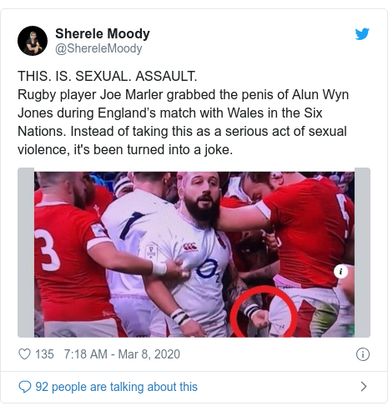388x411 pixels.
Task: Like the tweet with the heart icon
Action: (x=24, y=354)
